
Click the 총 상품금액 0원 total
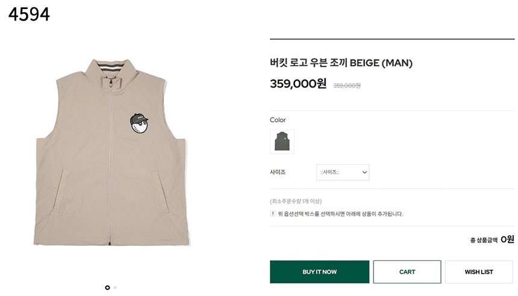click(492, 239)
